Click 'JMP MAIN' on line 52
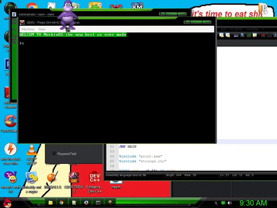 pyautogui.click(x=128, y=147)
